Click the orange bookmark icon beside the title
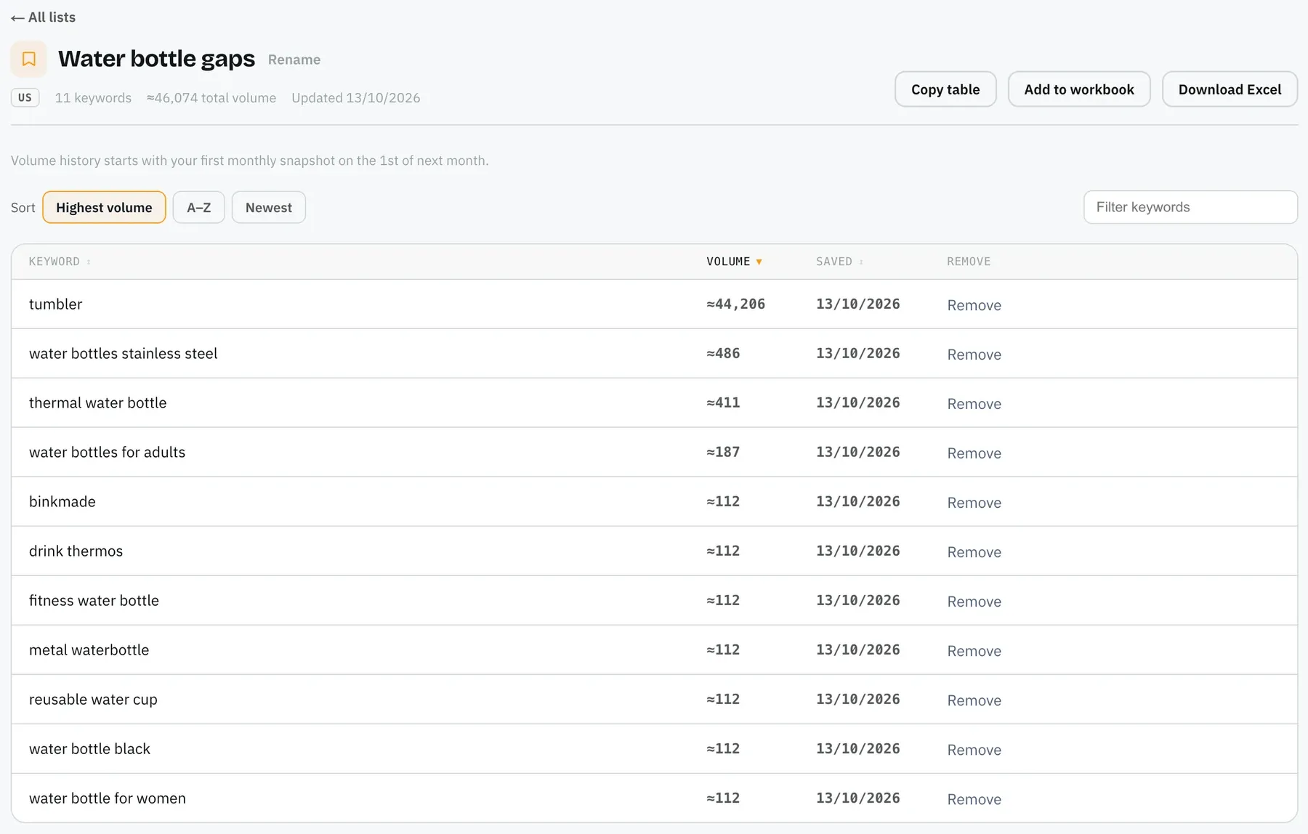Screen dimensions: 1308x834 point(29,59)
